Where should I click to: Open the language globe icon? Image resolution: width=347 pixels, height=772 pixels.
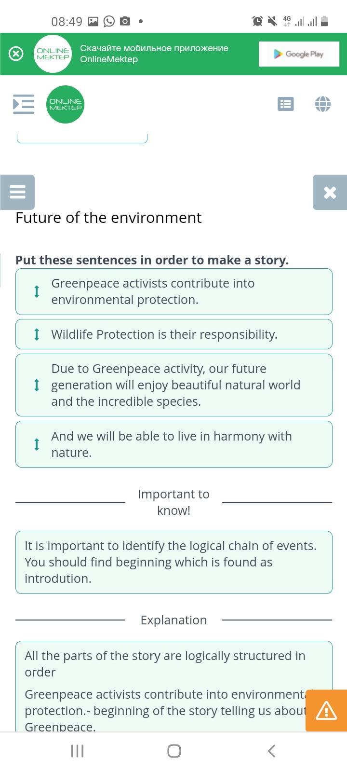coord(322,104)
